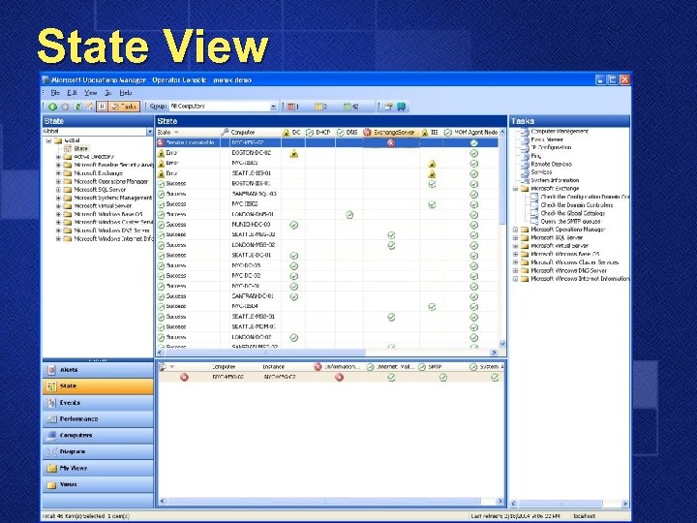
Task: Run the Services task
Action: point(541,172)
